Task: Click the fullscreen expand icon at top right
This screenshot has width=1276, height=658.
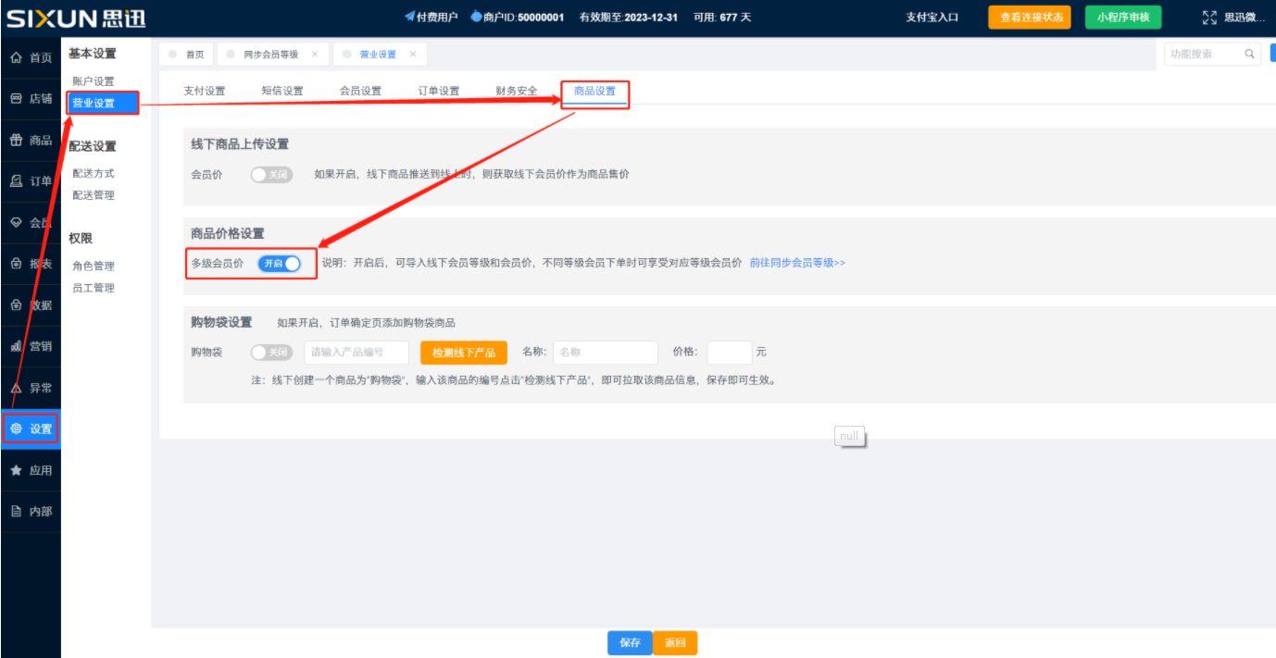Action: tap(1208, 18)
